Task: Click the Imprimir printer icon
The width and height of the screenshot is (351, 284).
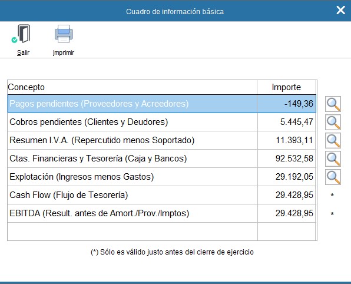Action: (64, 34)
